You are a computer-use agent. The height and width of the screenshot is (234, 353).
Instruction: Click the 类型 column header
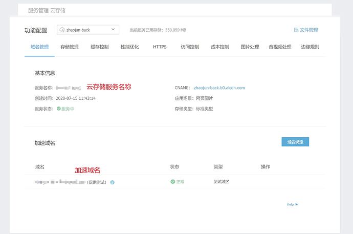pos(218,166)
